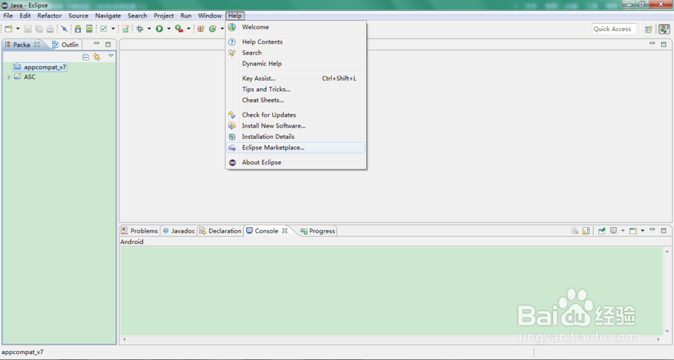Viewport: 674px width, 360px height.
Task: Click the Debug bug icon
Action: pyautogui.click(x=140, y=29)
